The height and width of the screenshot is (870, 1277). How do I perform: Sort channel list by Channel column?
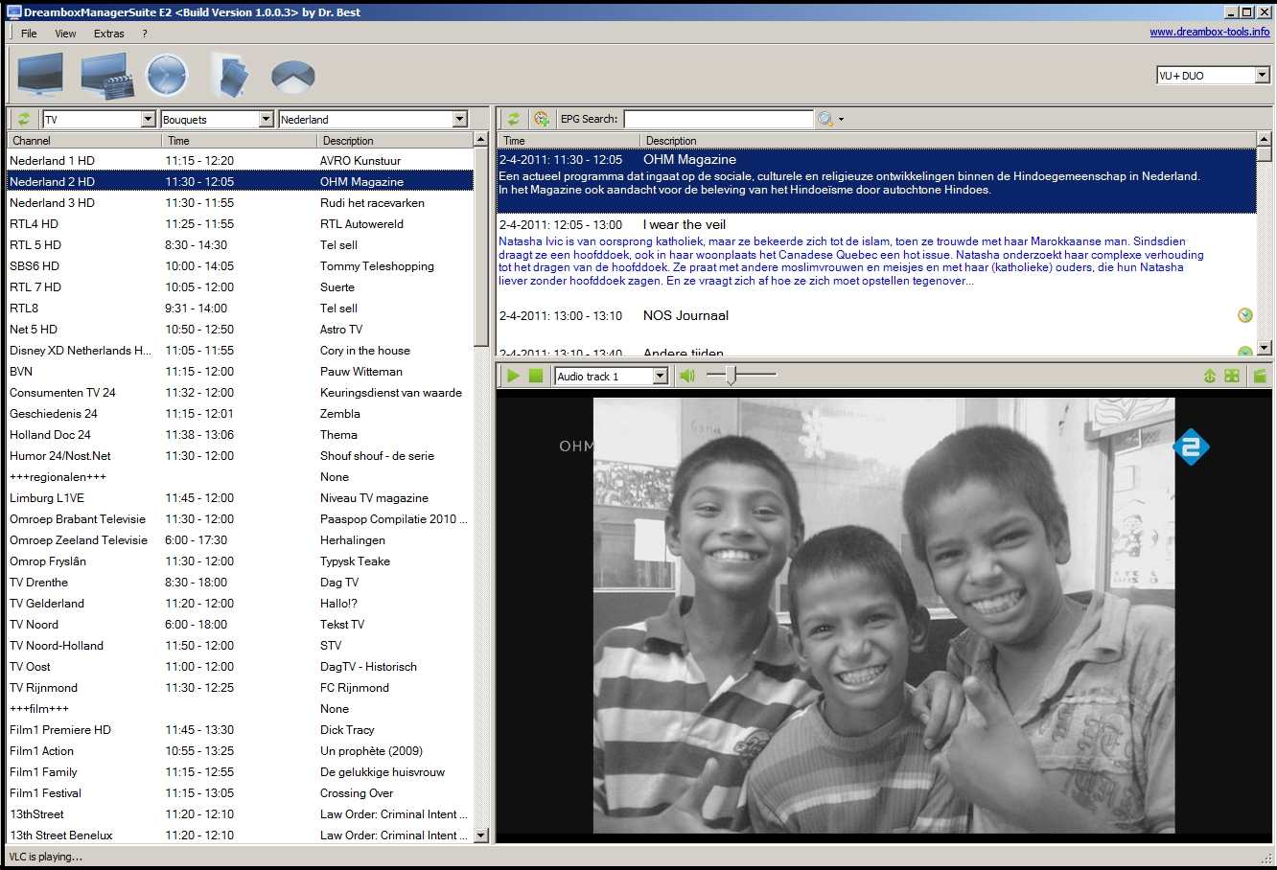84,140
